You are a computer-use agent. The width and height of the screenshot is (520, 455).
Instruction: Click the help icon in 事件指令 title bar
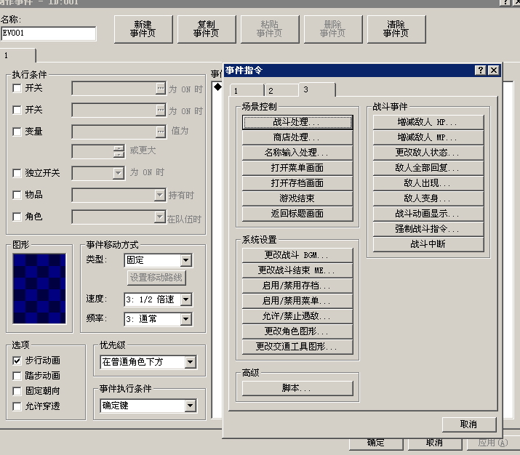click(x=480, y=70)
